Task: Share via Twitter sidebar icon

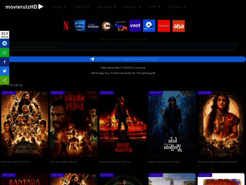Action: click(4, 71)
